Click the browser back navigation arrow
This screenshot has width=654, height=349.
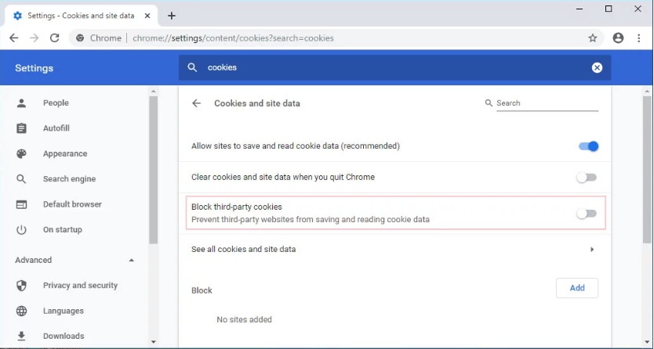(14, 38)
